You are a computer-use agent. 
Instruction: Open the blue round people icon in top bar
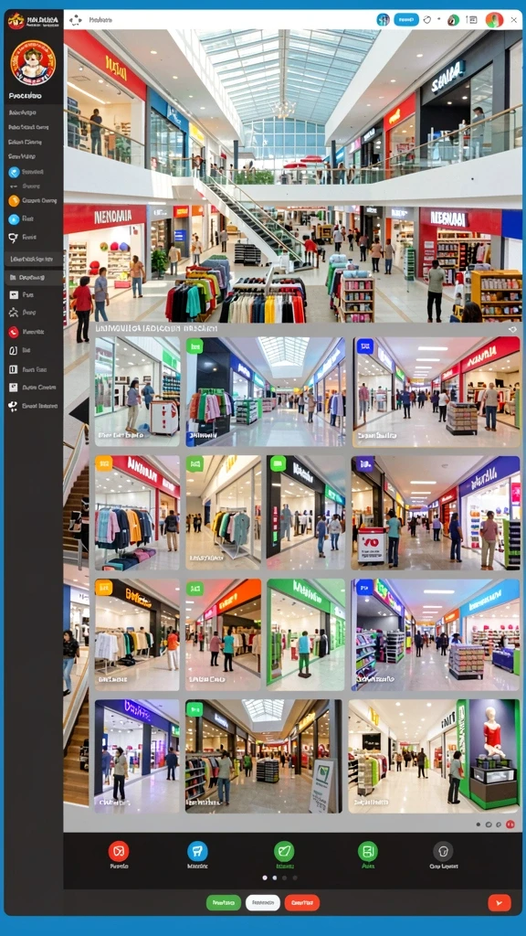pyautogui.click(x=383, y=19)
